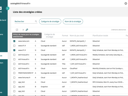Collapse the sidebar with the chevron button
Viewport: 128px width, 96px height.
coord(8,8)
